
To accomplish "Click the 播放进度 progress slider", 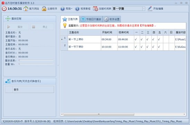I will pyautogui.click(x=36, y=60).
